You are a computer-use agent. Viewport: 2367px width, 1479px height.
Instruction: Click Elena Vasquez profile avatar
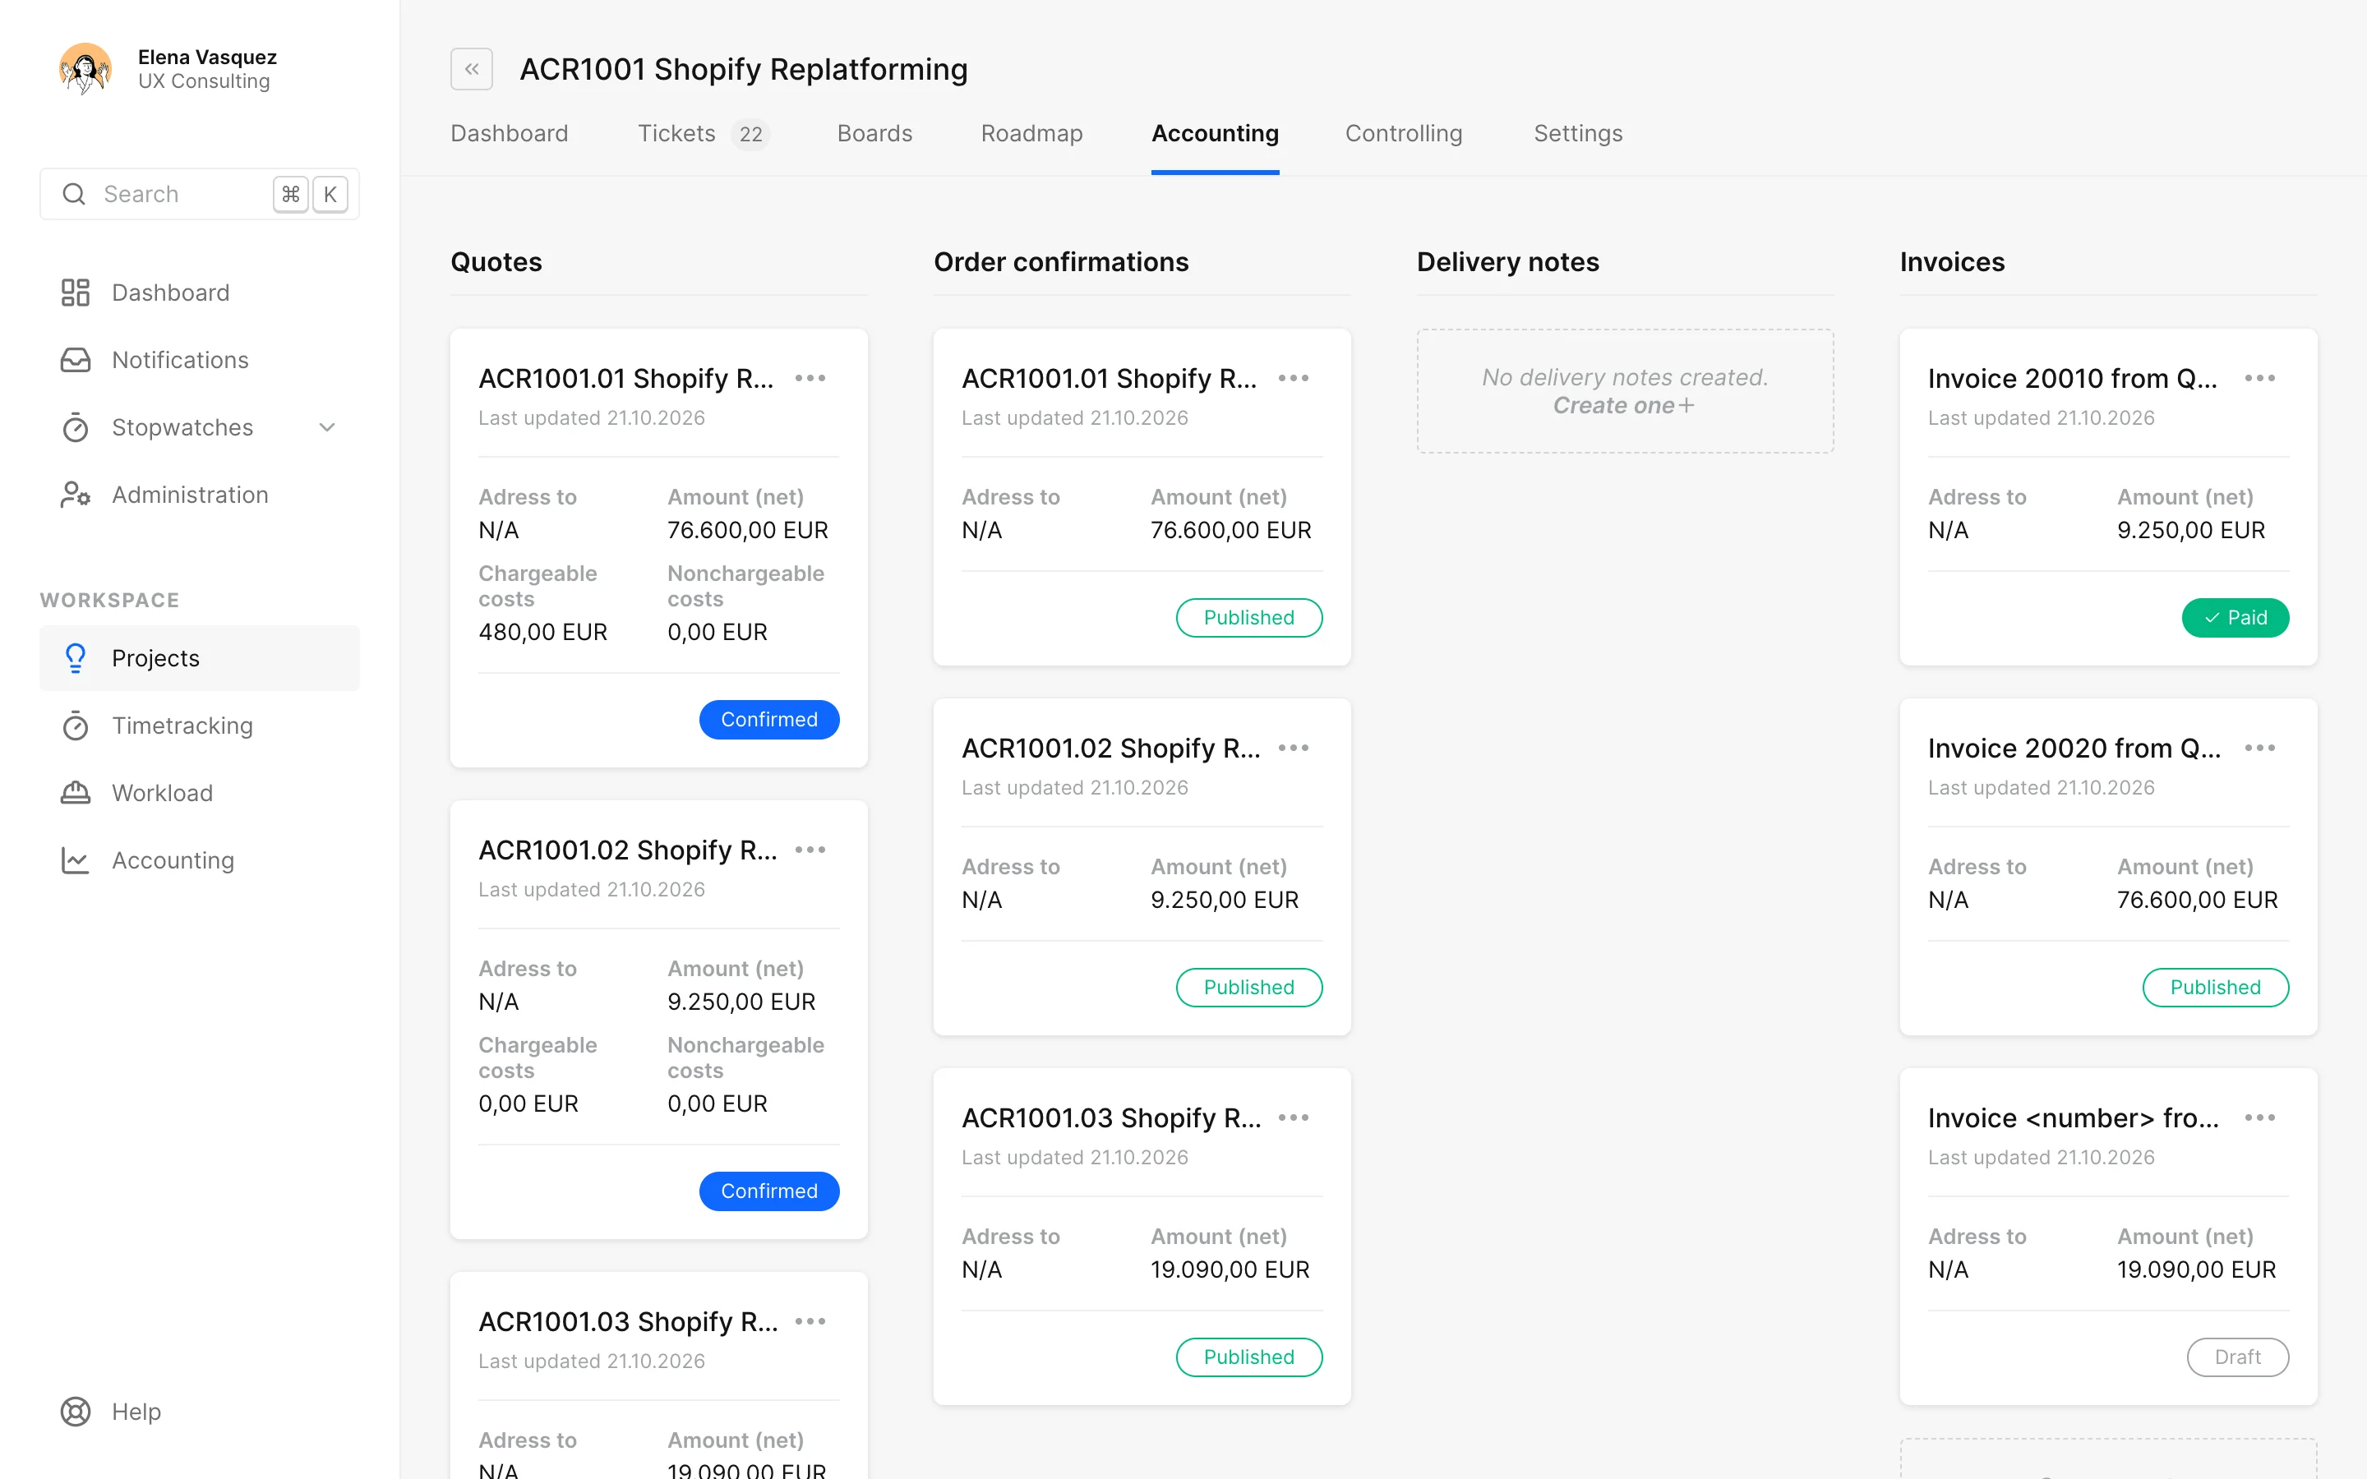85,68
